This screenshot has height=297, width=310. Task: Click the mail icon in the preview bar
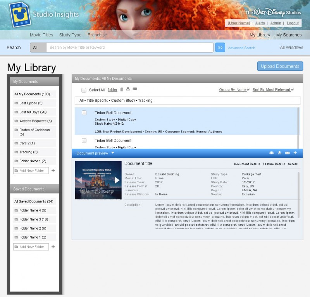(x=288, y=153)
